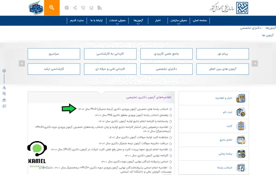Expand معرفی سازمان navigation menu
276x175 pixels.
(178, 21)
